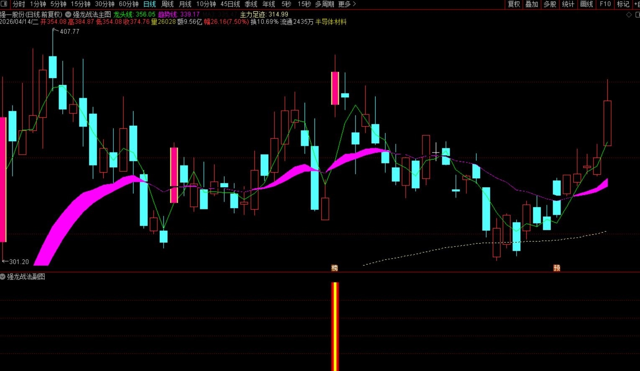The image size is (640, 371).
Task: Select the 10分钟 period tab
Action: click(x=206, y=4)
